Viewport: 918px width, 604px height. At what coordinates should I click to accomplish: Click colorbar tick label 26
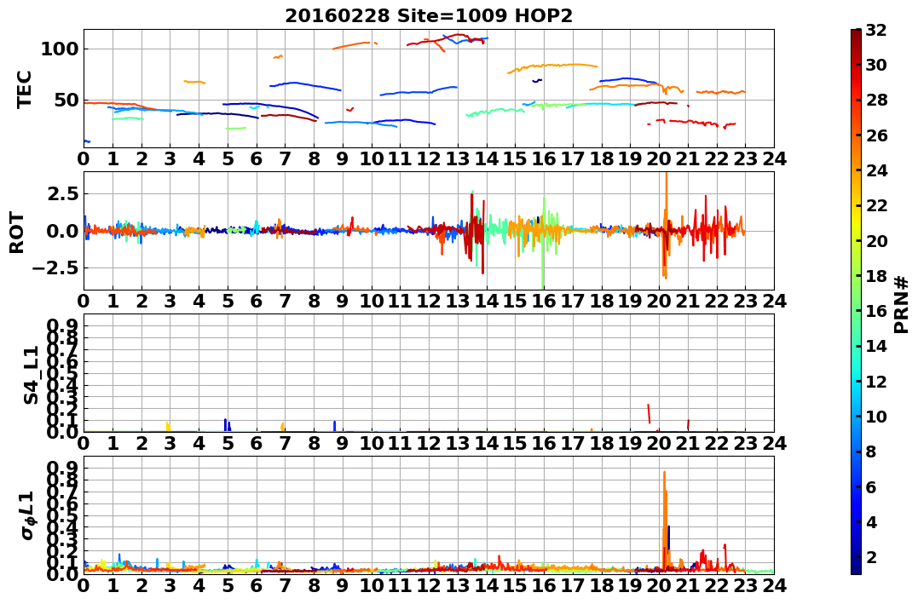877,135
